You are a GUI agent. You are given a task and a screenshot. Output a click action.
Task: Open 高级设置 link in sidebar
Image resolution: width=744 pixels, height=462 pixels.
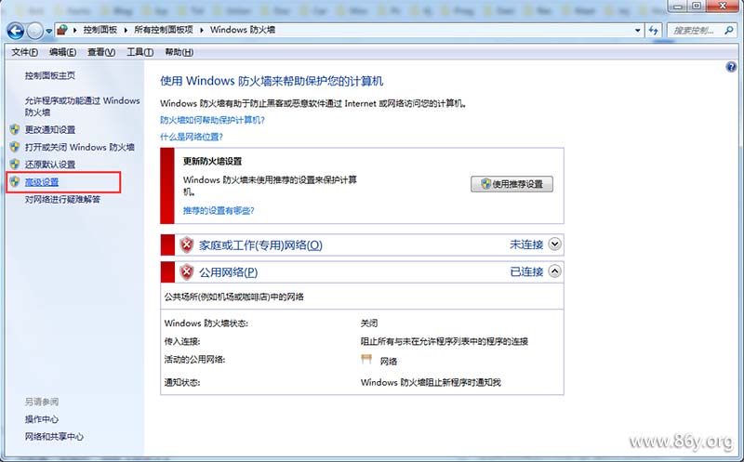42,182
